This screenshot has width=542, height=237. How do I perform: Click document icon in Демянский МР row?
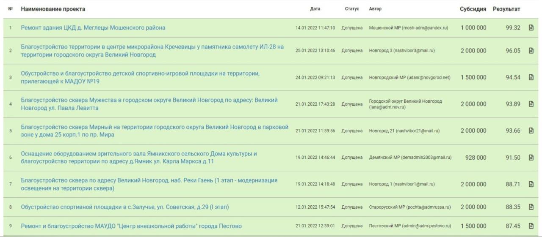(x=531, y=158)
